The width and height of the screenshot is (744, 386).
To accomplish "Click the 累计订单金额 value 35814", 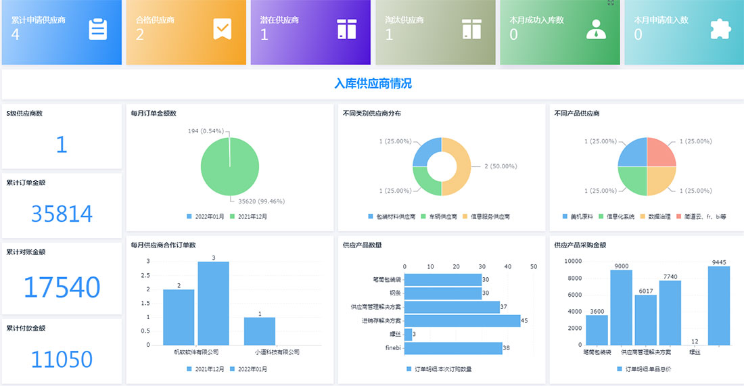I will click(x=62, y=214).
